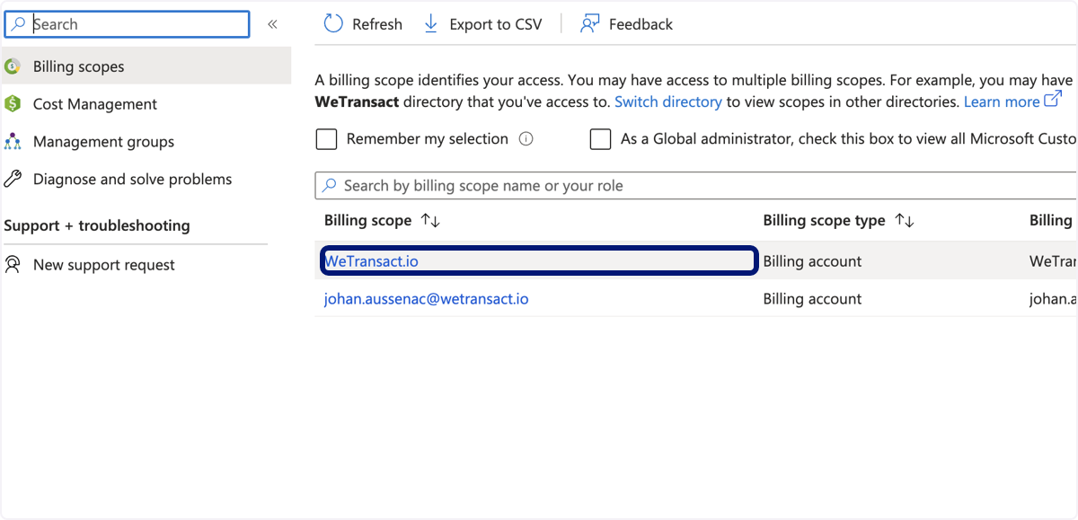Click the Switch directory link
1078x520 pixels.
click(668, 101)
